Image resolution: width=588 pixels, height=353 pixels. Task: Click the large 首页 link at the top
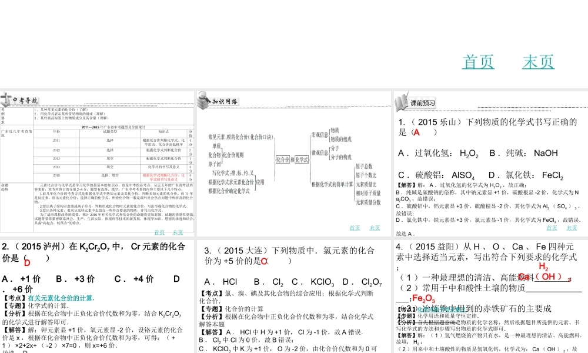point(478,62)
